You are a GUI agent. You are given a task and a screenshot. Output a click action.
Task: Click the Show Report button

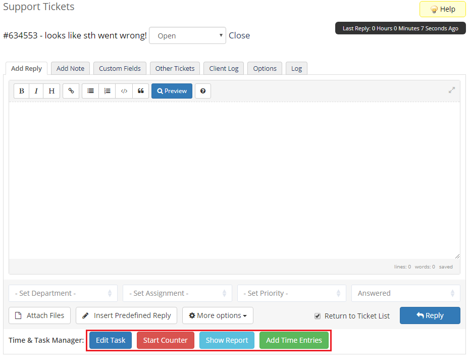[x=227, y=340]
